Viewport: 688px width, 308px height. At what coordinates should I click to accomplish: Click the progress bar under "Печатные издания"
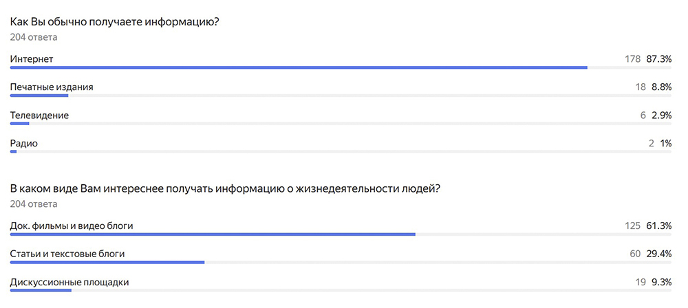(x=39, y=96)
